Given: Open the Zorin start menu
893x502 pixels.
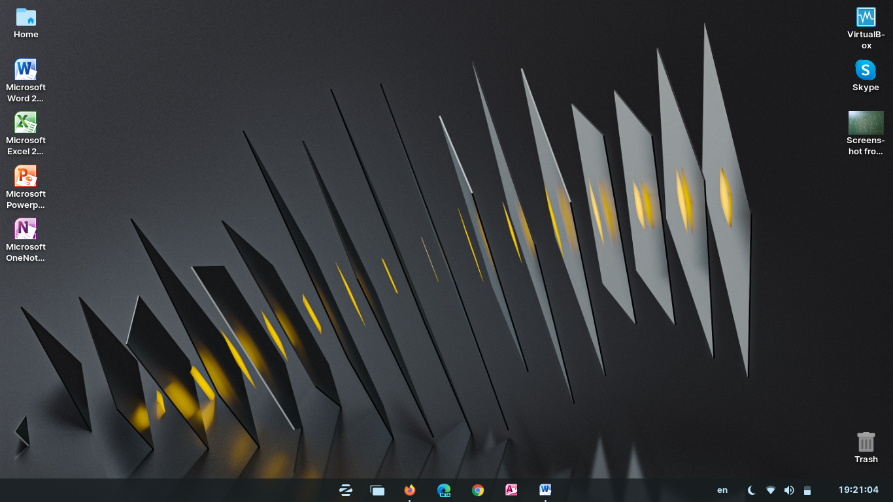Looking at the screenshot, I should 346,490.
